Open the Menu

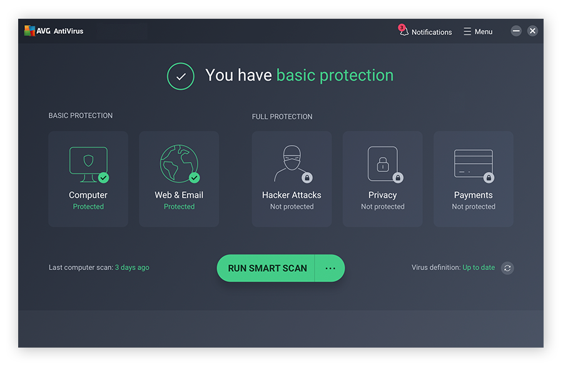477,31
